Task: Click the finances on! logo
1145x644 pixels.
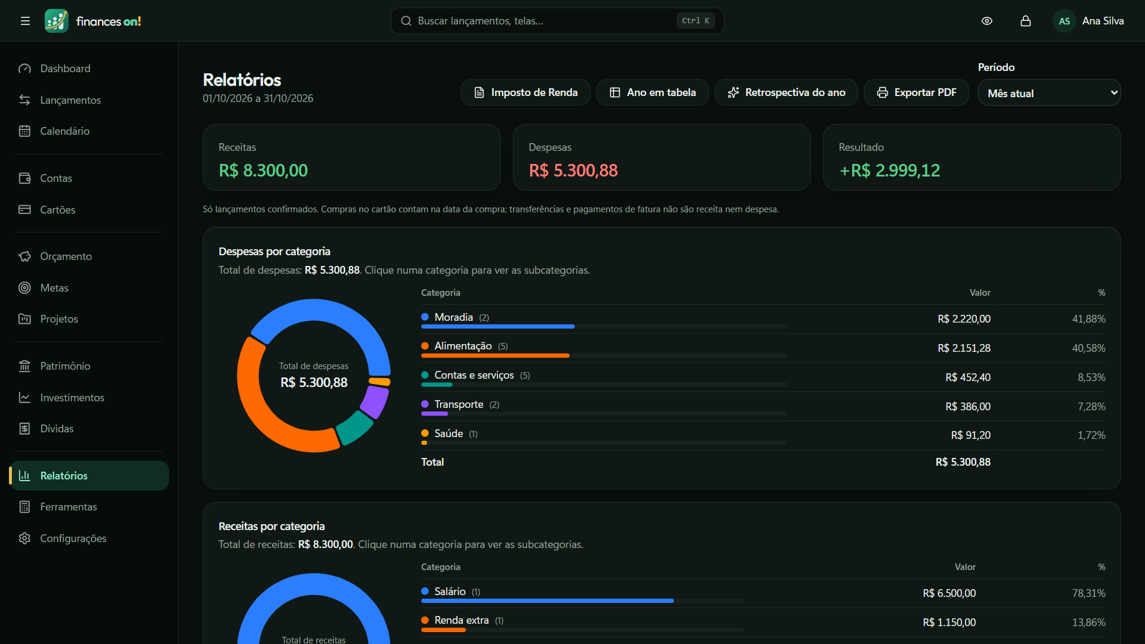Action: click(93, 21)
